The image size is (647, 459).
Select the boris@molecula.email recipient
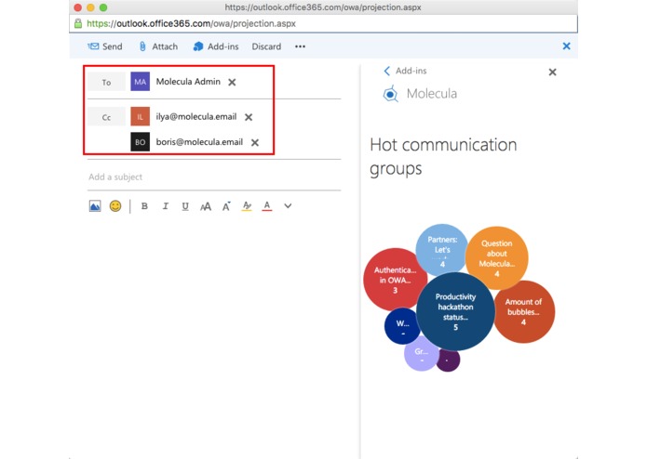click(x=199, y=142)
